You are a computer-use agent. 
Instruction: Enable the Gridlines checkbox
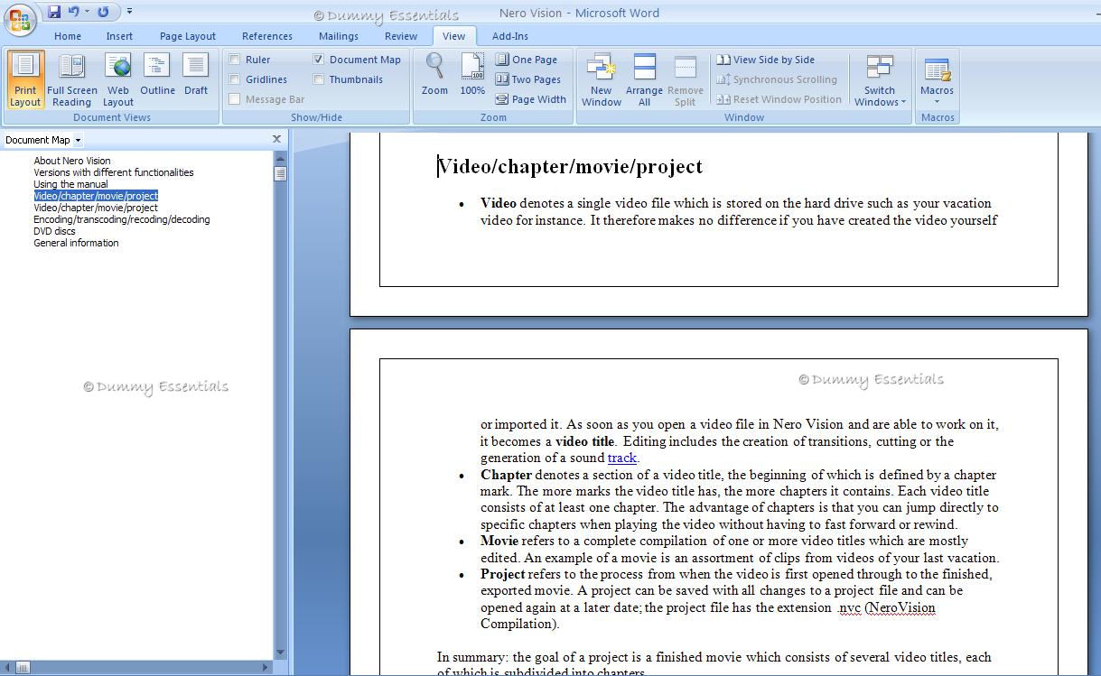tap(235, 79)
